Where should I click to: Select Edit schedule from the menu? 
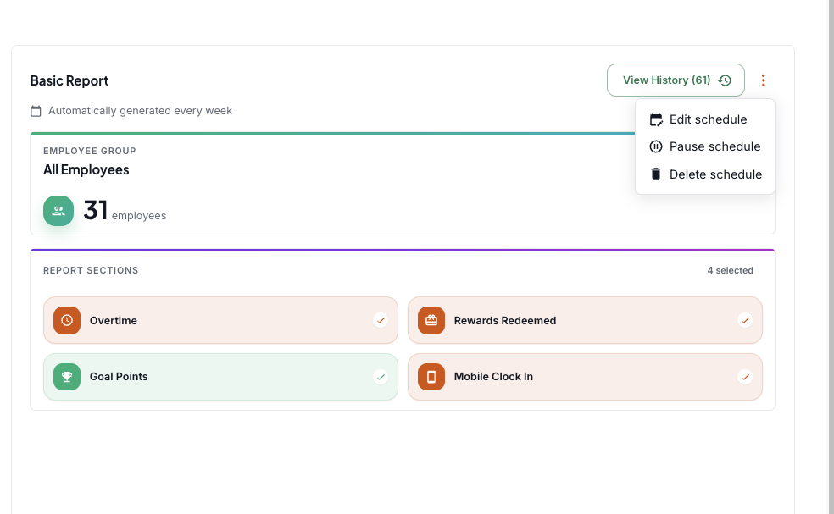coord(705,119)
